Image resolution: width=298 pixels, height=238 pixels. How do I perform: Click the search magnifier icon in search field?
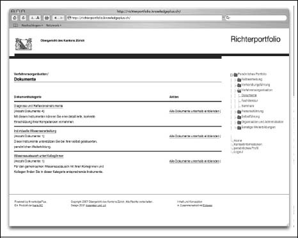[x=228, y=18]
